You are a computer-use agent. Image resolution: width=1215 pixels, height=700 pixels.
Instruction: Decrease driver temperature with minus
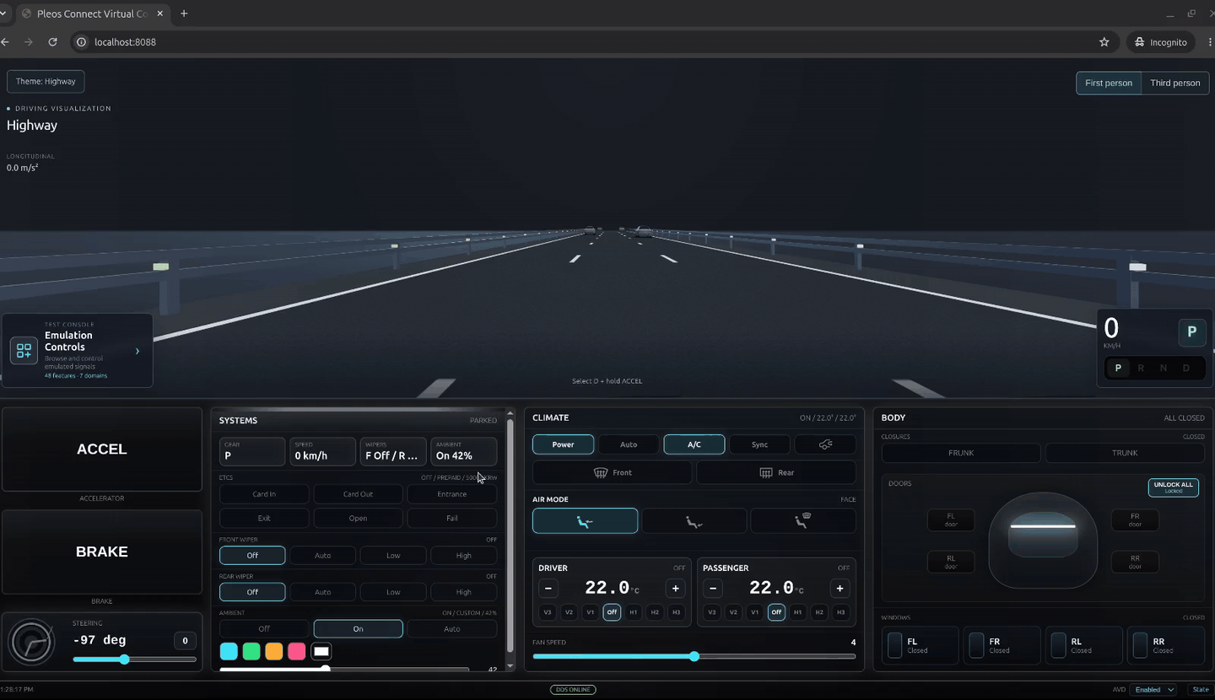[x=548, y=588]
